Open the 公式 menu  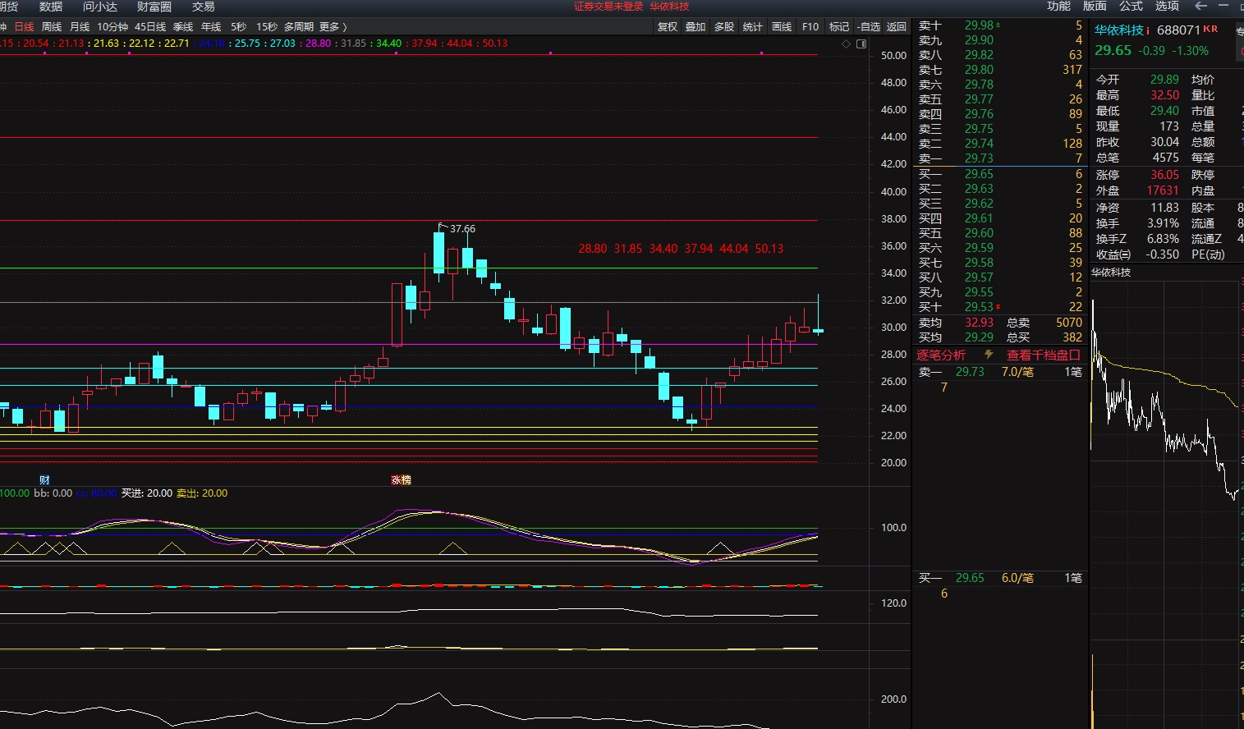1131,7
